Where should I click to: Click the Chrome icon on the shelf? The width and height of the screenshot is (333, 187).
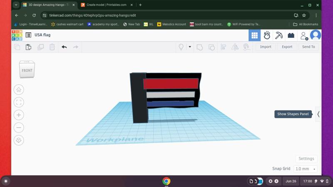click(166, 181)
